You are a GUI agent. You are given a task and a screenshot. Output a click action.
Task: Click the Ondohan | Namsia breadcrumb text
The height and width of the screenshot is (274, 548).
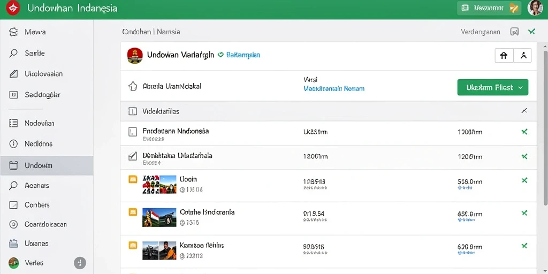tap(151, 32)
